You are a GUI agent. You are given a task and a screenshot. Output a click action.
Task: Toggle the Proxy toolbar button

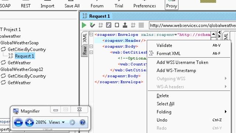point(171,5)
